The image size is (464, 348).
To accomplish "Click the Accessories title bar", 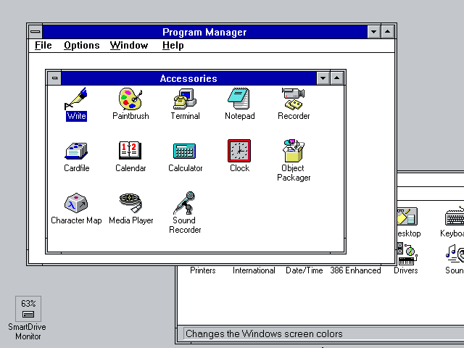I will coord(188,78).
